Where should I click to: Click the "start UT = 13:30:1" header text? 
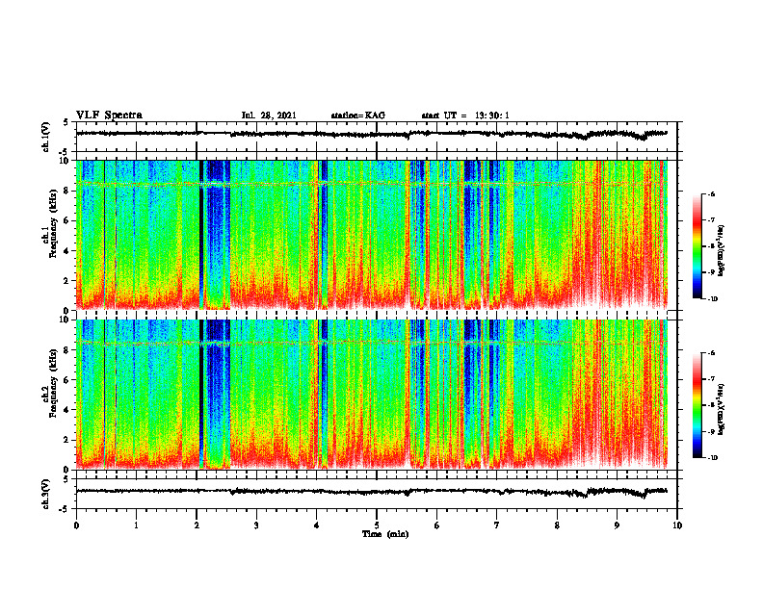465,115
